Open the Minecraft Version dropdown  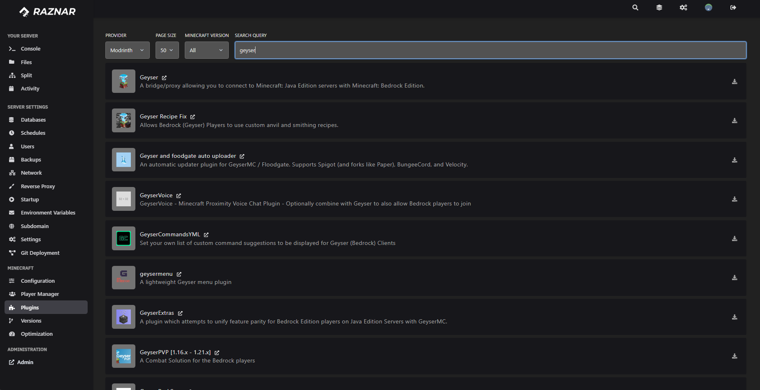tap(207, 50)
